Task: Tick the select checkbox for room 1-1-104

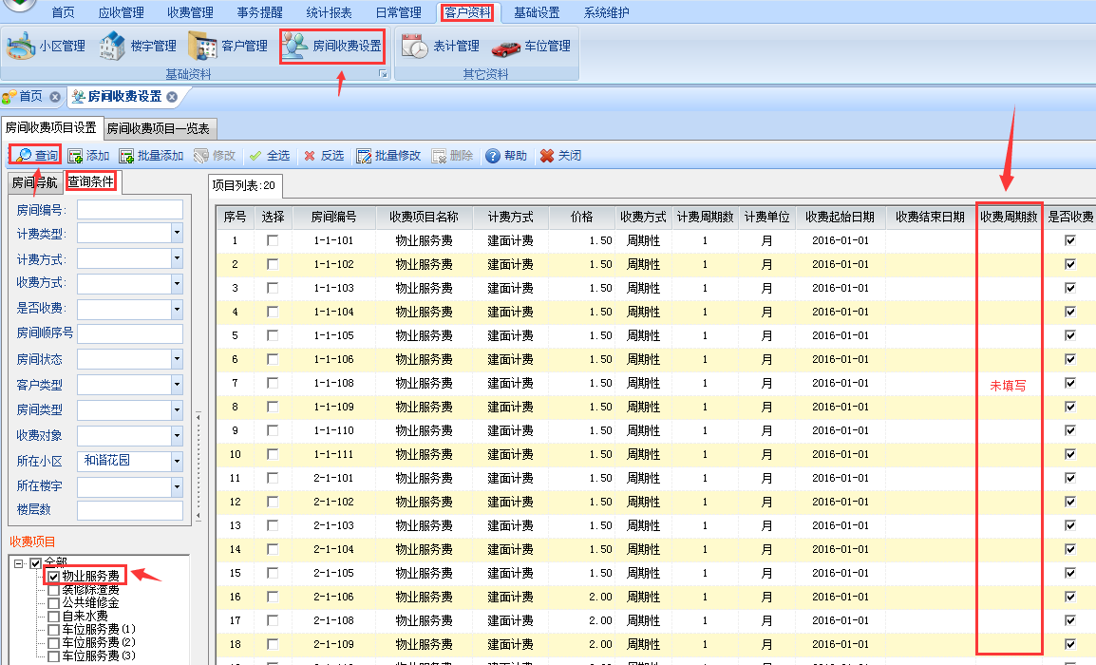Action: coord(273,312)
